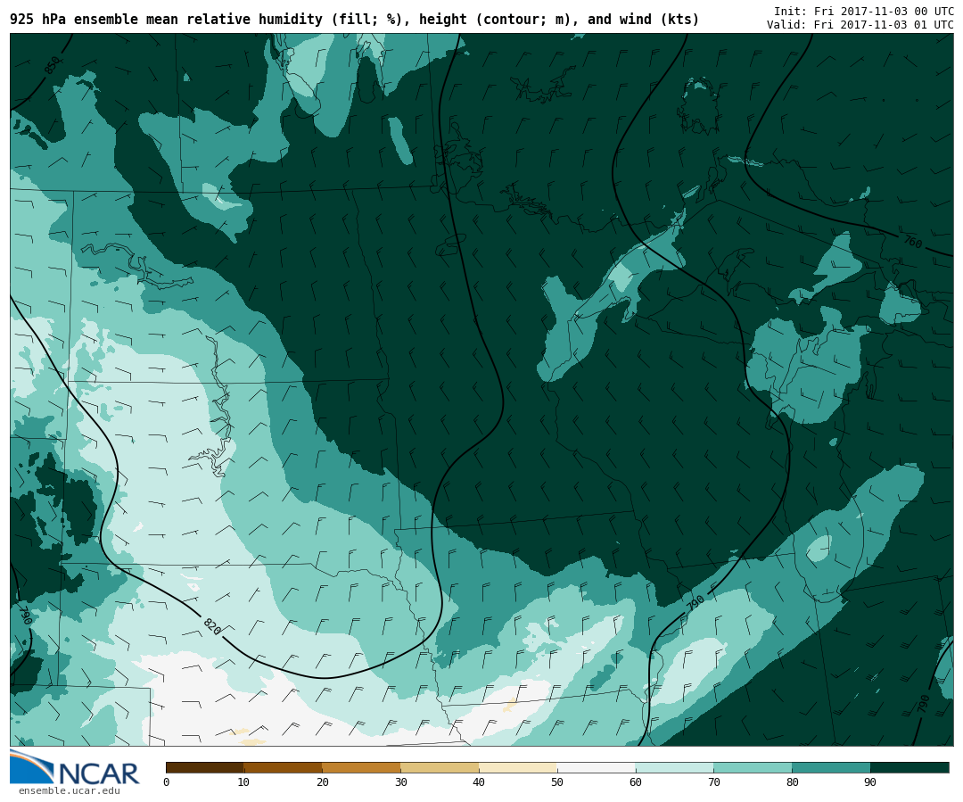963x802 pixels.
Task: Select the 20-30% orange-brown colorbar swatch
Action: [x=362, y=767]
